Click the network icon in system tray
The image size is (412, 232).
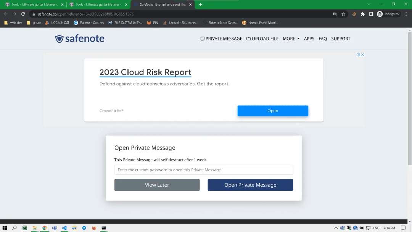pyautogui.click(x=369, y=228)
